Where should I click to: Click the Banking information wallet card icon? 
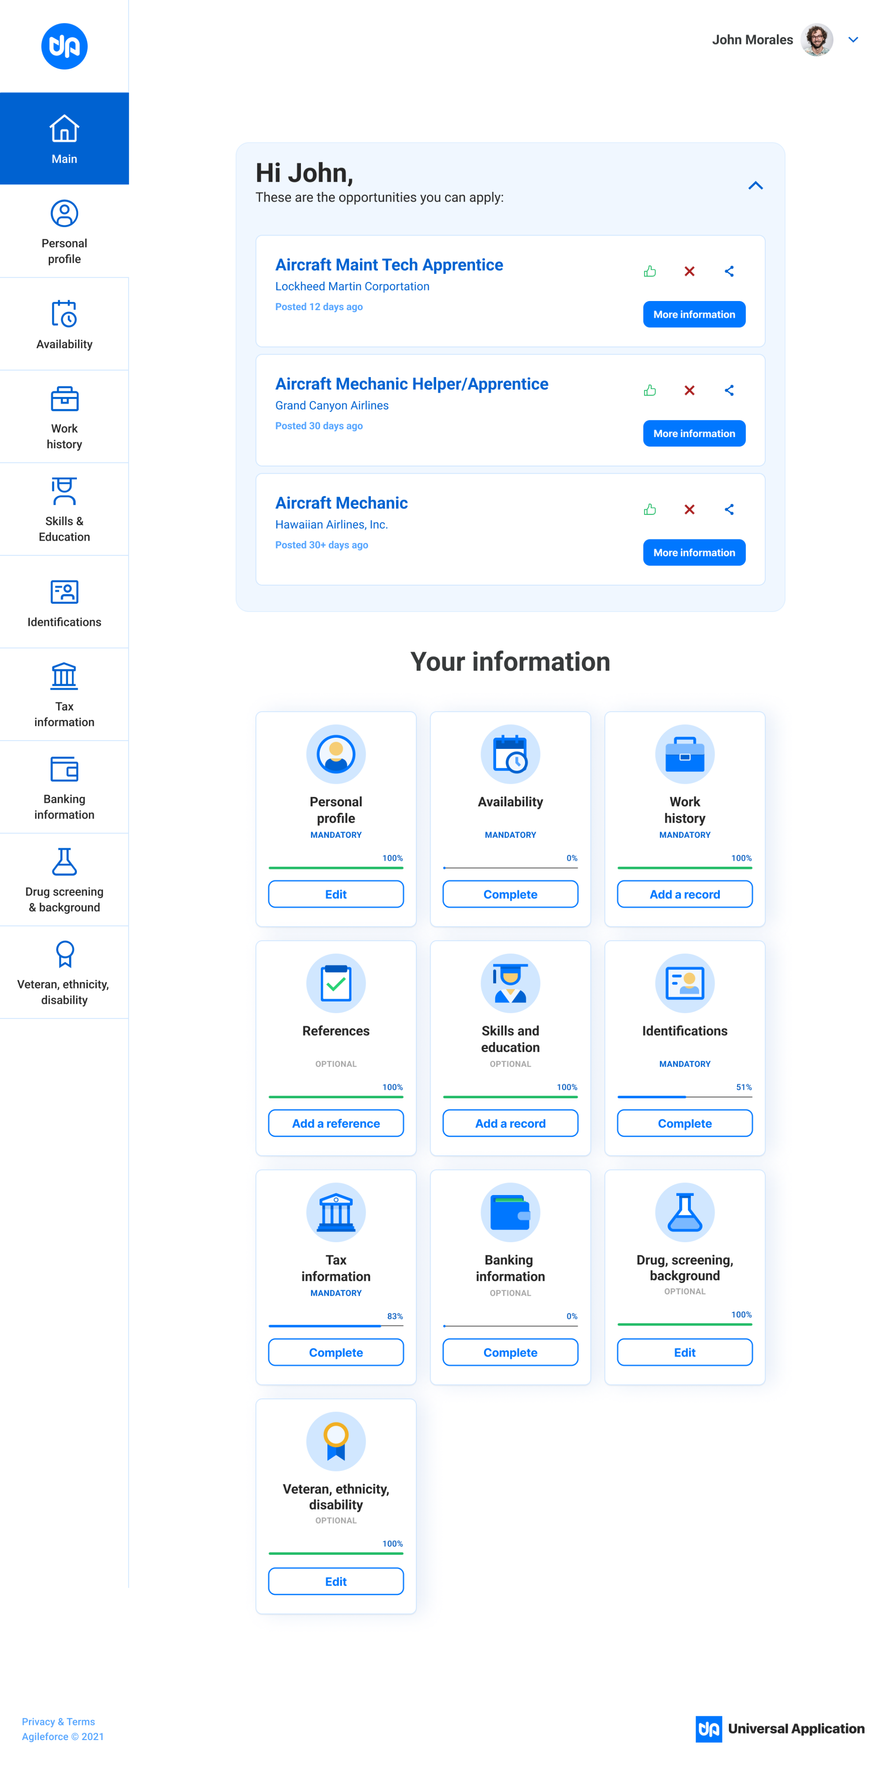click(x=510, y=1211)
